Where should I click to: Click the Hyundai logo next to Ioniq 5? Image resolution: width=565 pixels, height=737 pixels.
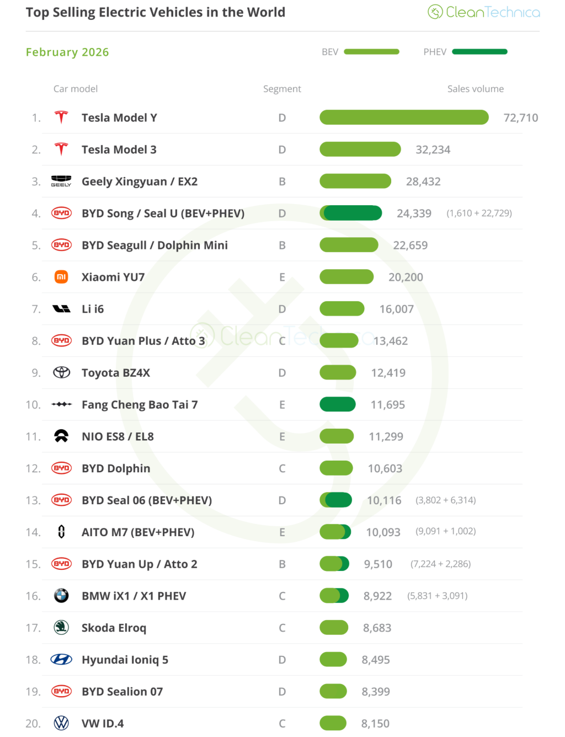click(x=61, y=660)
